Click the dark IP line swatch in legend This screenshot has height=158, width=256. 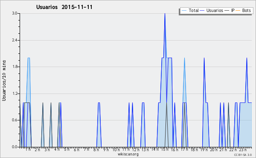tap(227, 11)
